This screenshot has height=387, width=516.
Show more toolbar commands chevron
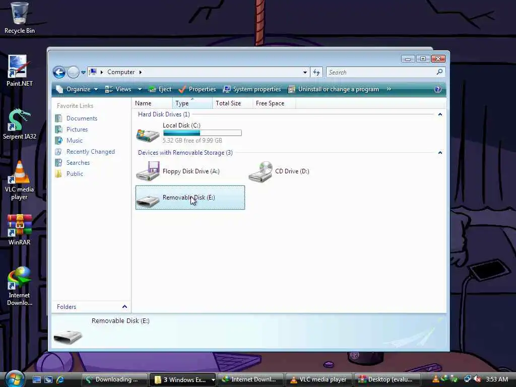[x=389, y=89]
